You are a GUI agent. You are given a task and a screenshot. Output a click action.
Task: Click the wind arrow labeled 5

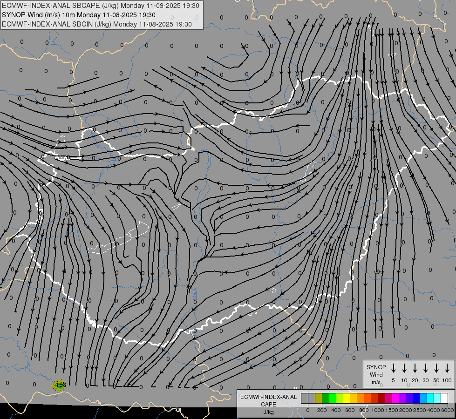pos(393,368)
